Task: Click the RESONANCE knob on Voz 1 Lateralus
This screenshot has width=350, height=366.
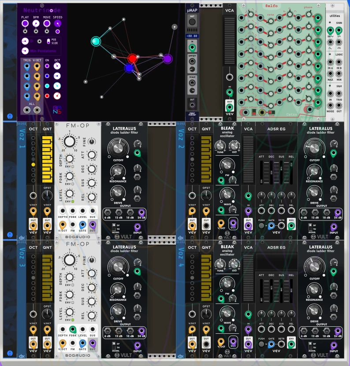Action: (118, 172)
